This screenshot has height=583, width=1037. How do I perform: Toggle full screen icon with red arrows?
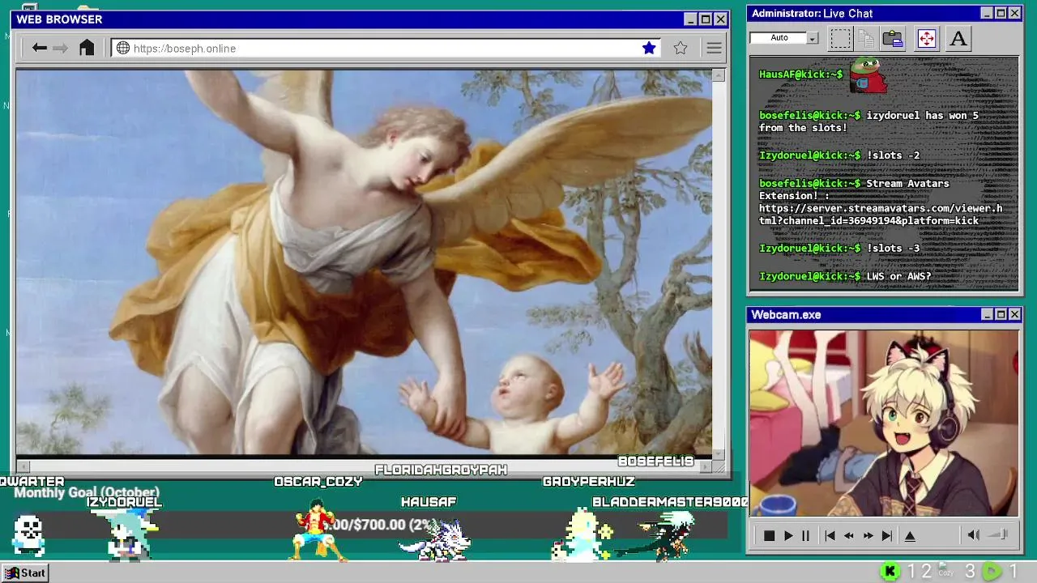click(926, 38)
